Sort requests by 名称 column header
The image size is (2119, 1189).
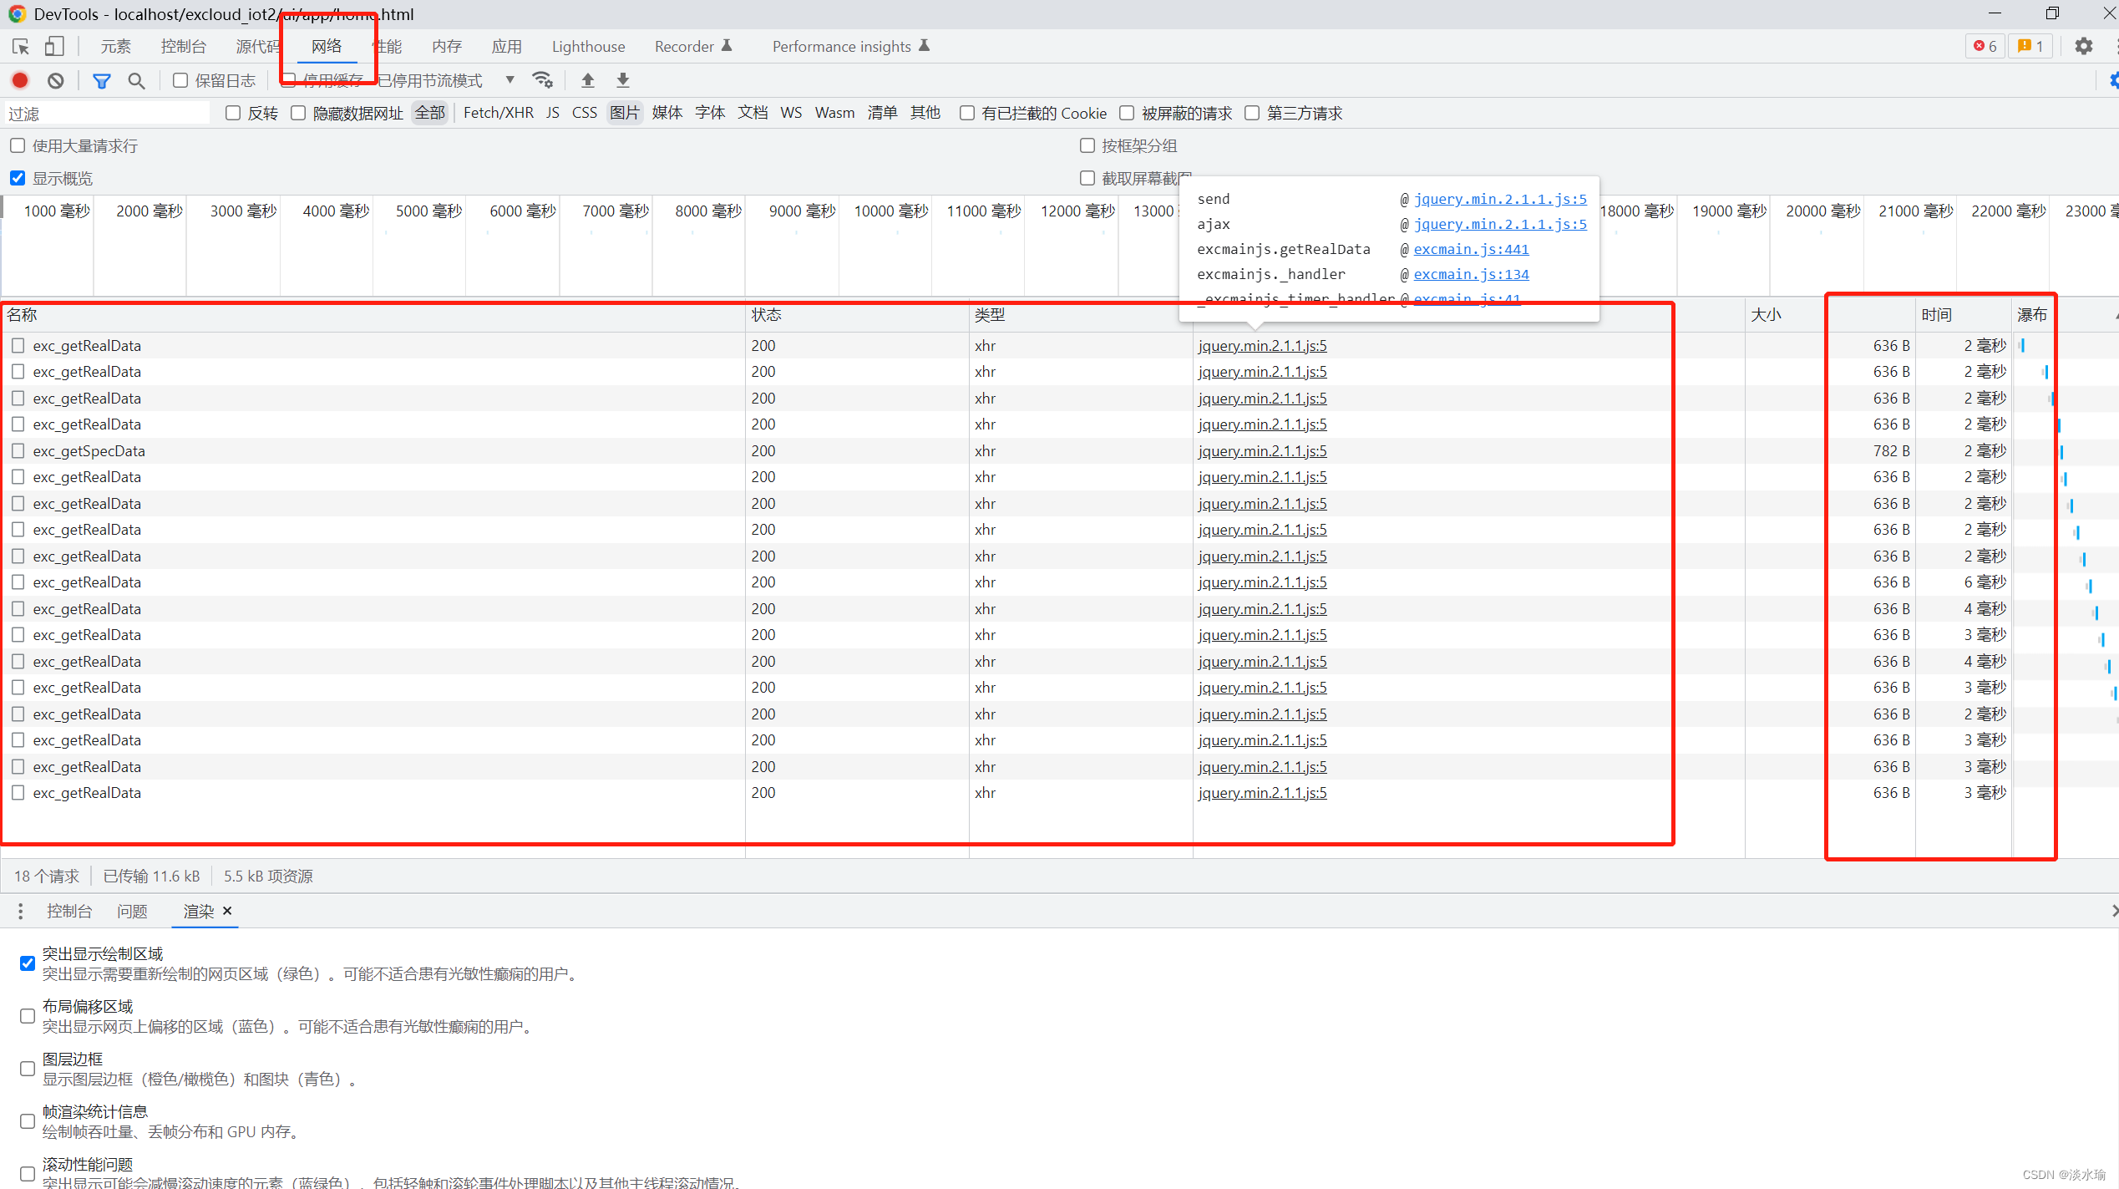[x=373, y=315]
